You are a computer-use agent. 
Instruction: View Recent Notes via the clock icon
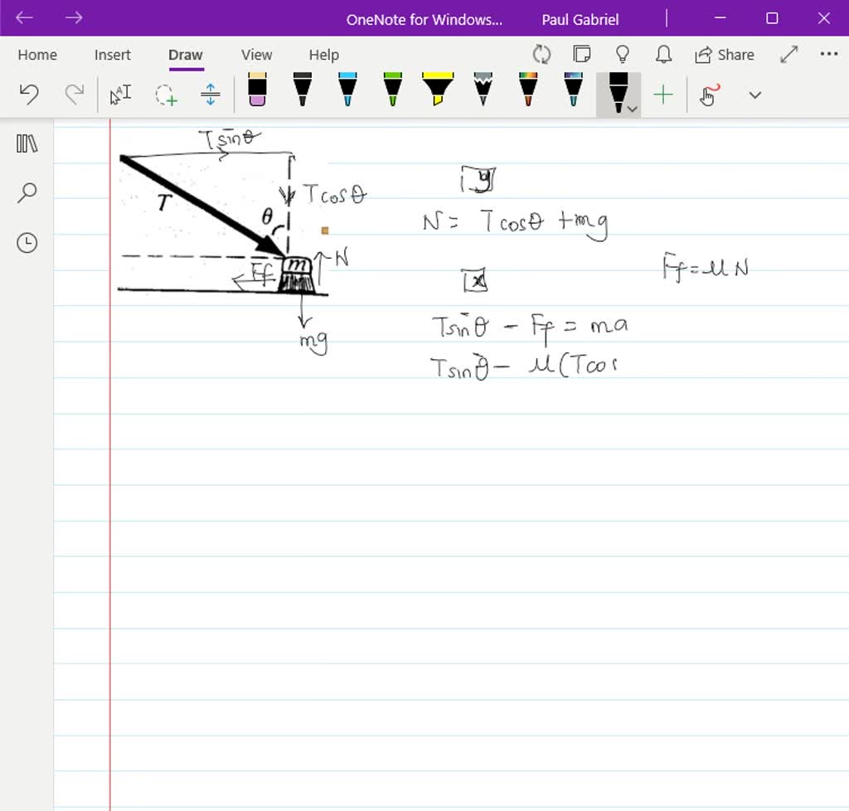(x=26, y=243)
